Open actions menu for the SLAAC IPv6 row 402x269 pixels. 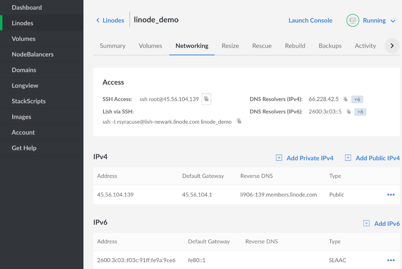(391, 260)
